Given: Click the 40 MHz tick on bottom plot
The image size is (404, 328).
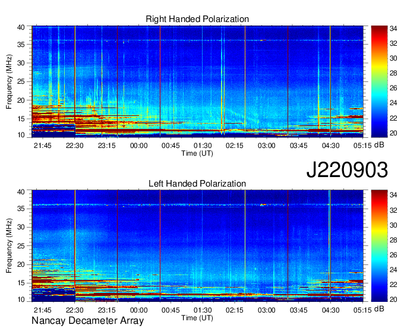Looking at the screenshot, I should tap(21, 192).
